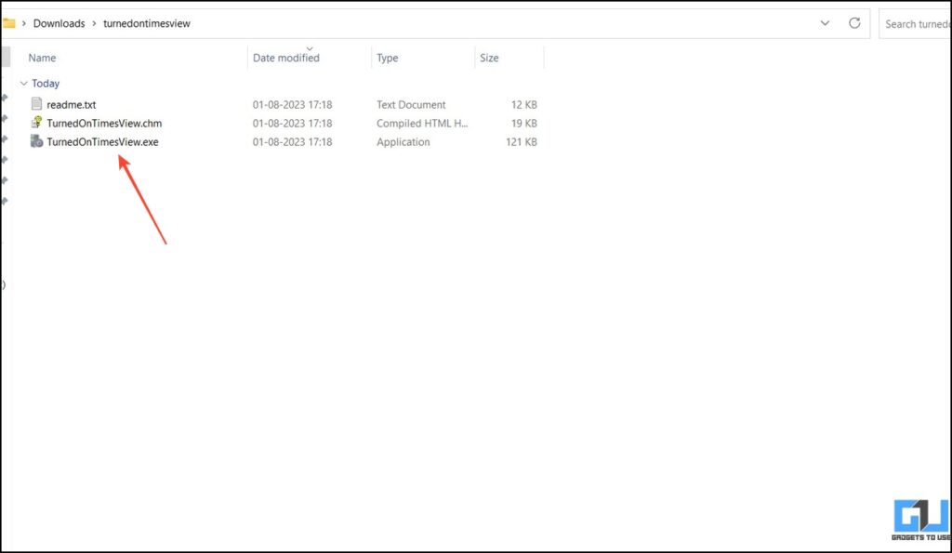Sort files by the Name column header
Screen dimensions: 952x553
click(42, 58)
